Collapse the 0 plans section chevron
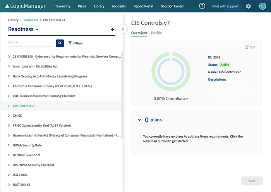 click(x=139, y=119)
